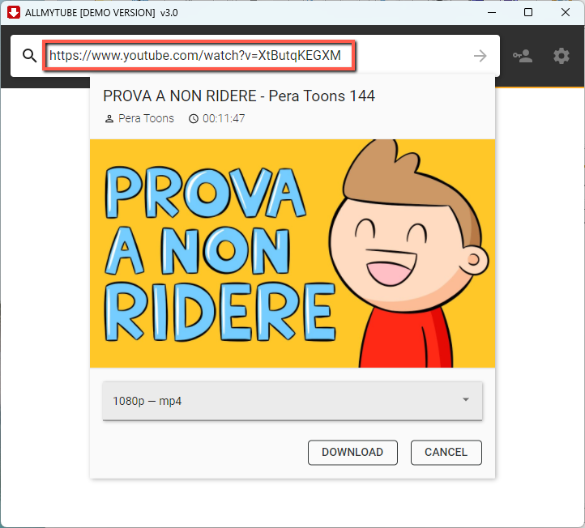Image resolution: width=585 pixels, height=528 pixels.
Task: Click the go arrow icon
Action: [x=480, y=56]
